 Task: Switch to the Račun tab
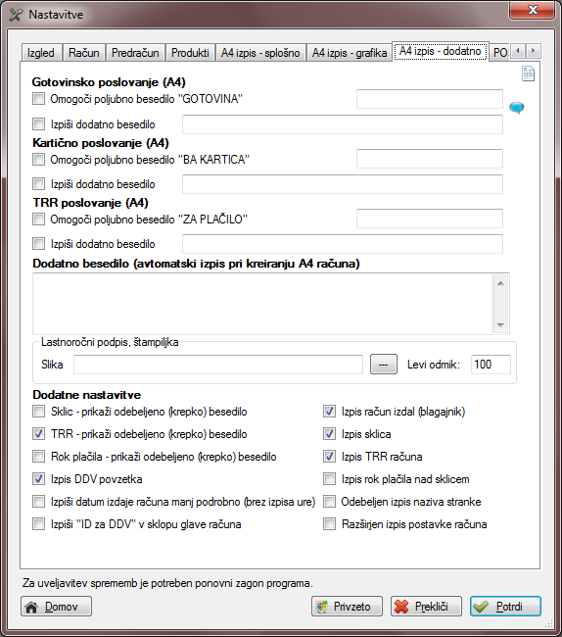pos(84,53)
